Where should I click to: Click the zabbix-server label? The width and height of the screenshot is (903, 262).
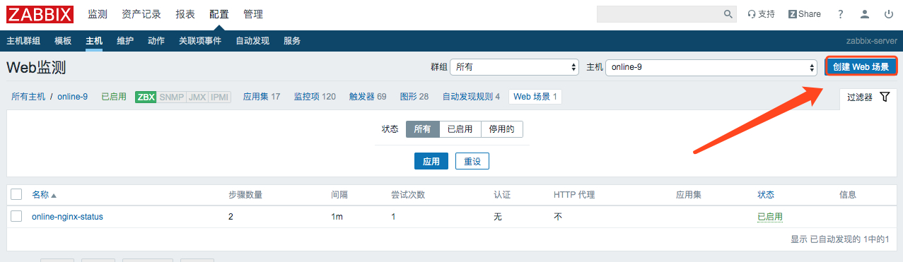[871, 41]
